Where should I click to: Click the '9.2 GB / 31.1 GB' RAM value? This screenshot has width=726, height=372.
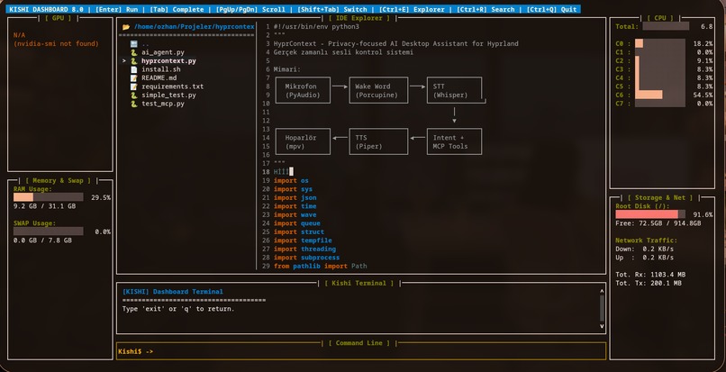44,206
